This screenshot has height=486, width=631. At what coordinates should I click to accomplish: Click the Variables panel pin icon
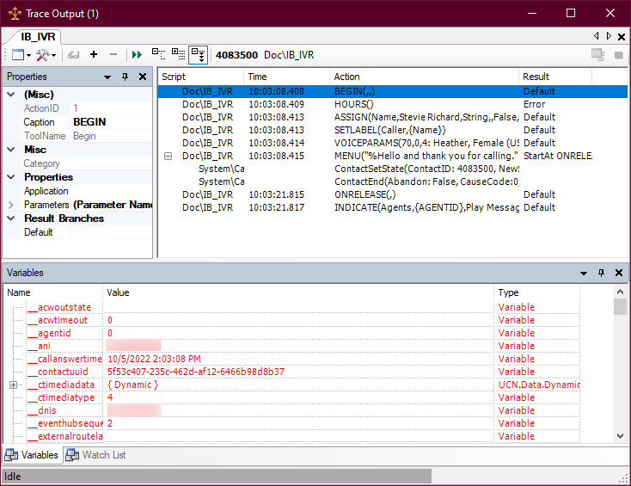[x=601, y=273]
